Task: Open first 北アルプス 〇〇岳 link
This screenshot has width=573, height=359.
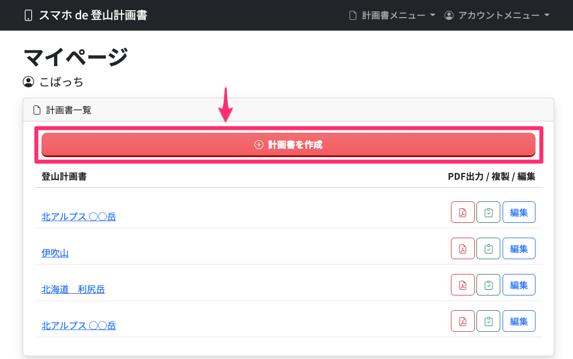Action: click(x=78, y=217)
